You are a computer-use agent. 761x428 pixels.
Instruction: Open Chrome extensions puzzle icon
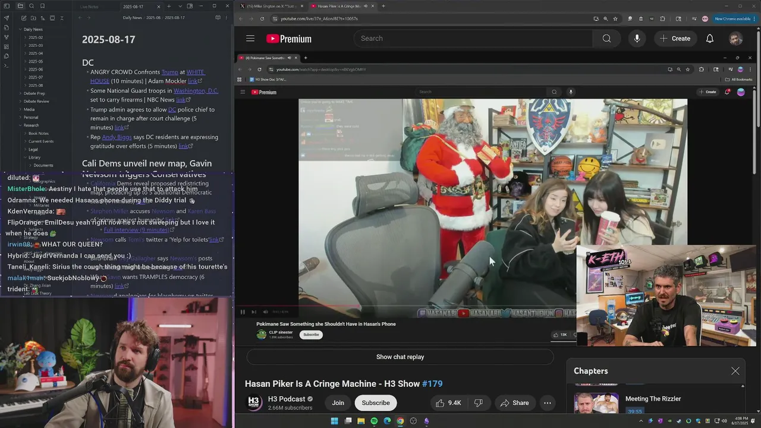tap(662, 18)
